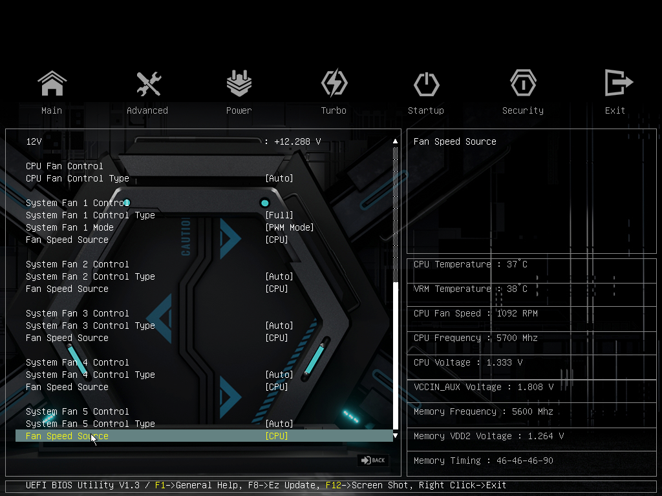
Task: Click the VRM Temperature : 38°C readout
Action: pos(471,289)
